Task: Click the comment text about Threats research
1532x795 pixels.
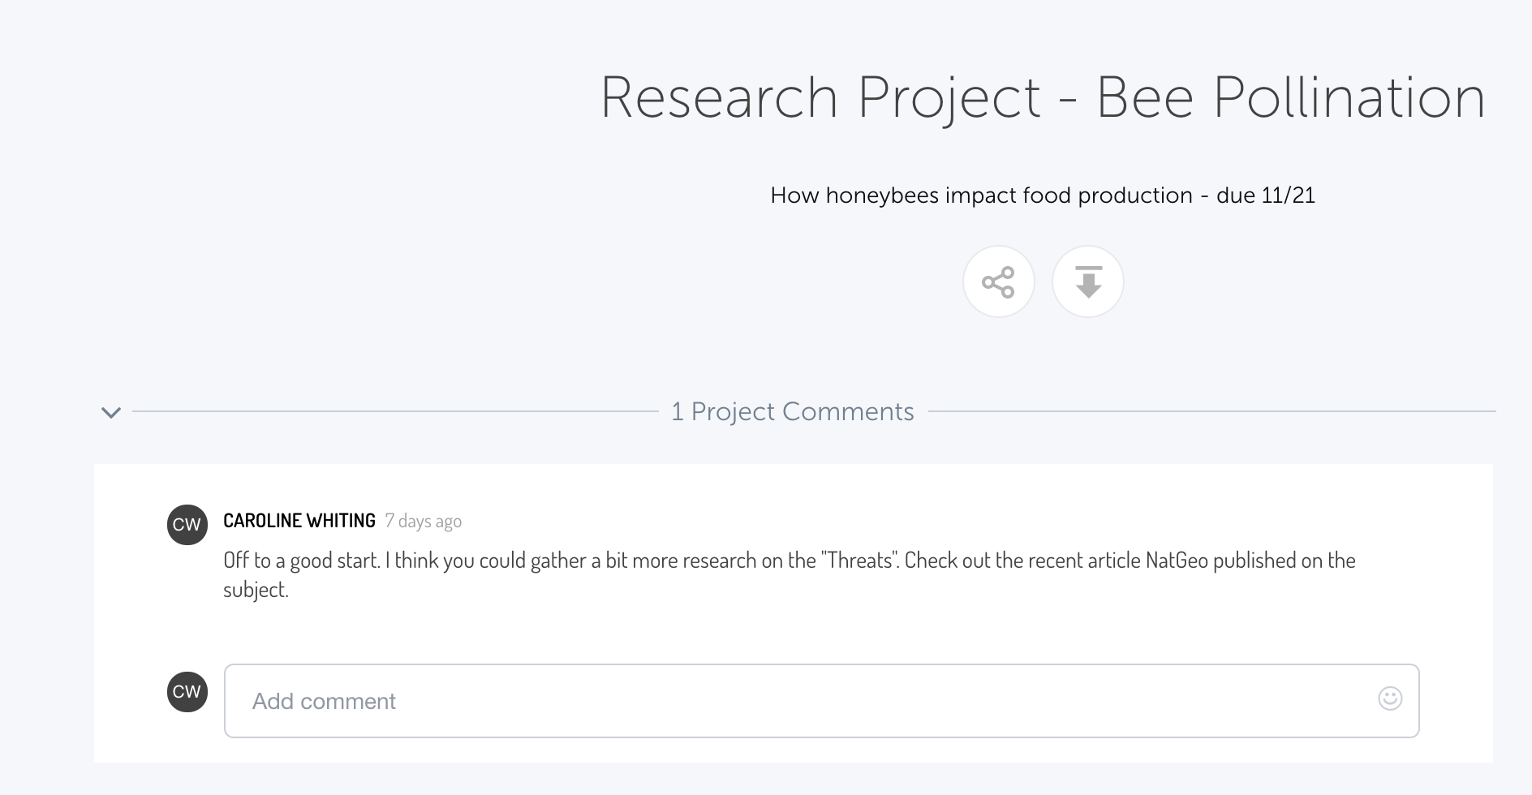Action: coord(790,575)
